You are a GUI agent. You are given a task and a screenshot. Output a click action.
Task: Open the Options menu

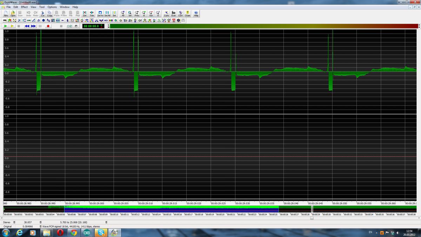click(52, 7)
